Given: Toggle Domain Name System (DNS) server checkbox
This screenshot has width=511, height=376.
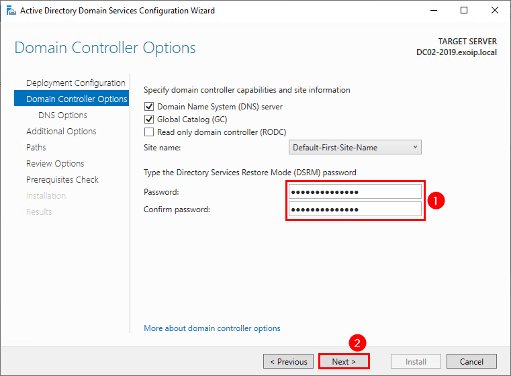Looking at the screenshot, I should tap(149, 107).
